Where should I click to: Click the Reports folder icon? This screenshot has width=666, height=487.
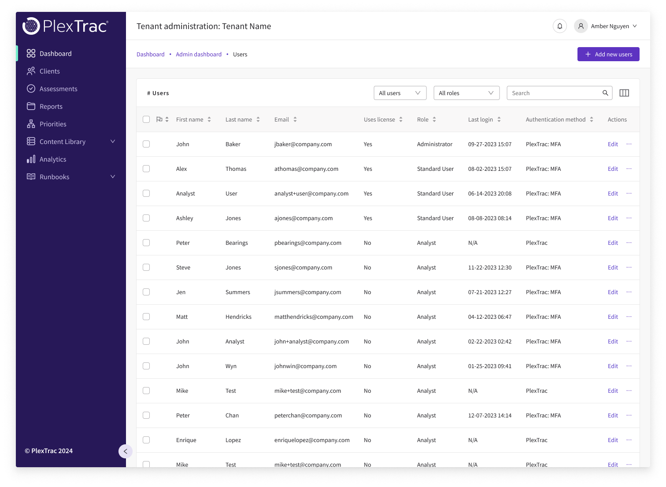[x=31, y=106]
